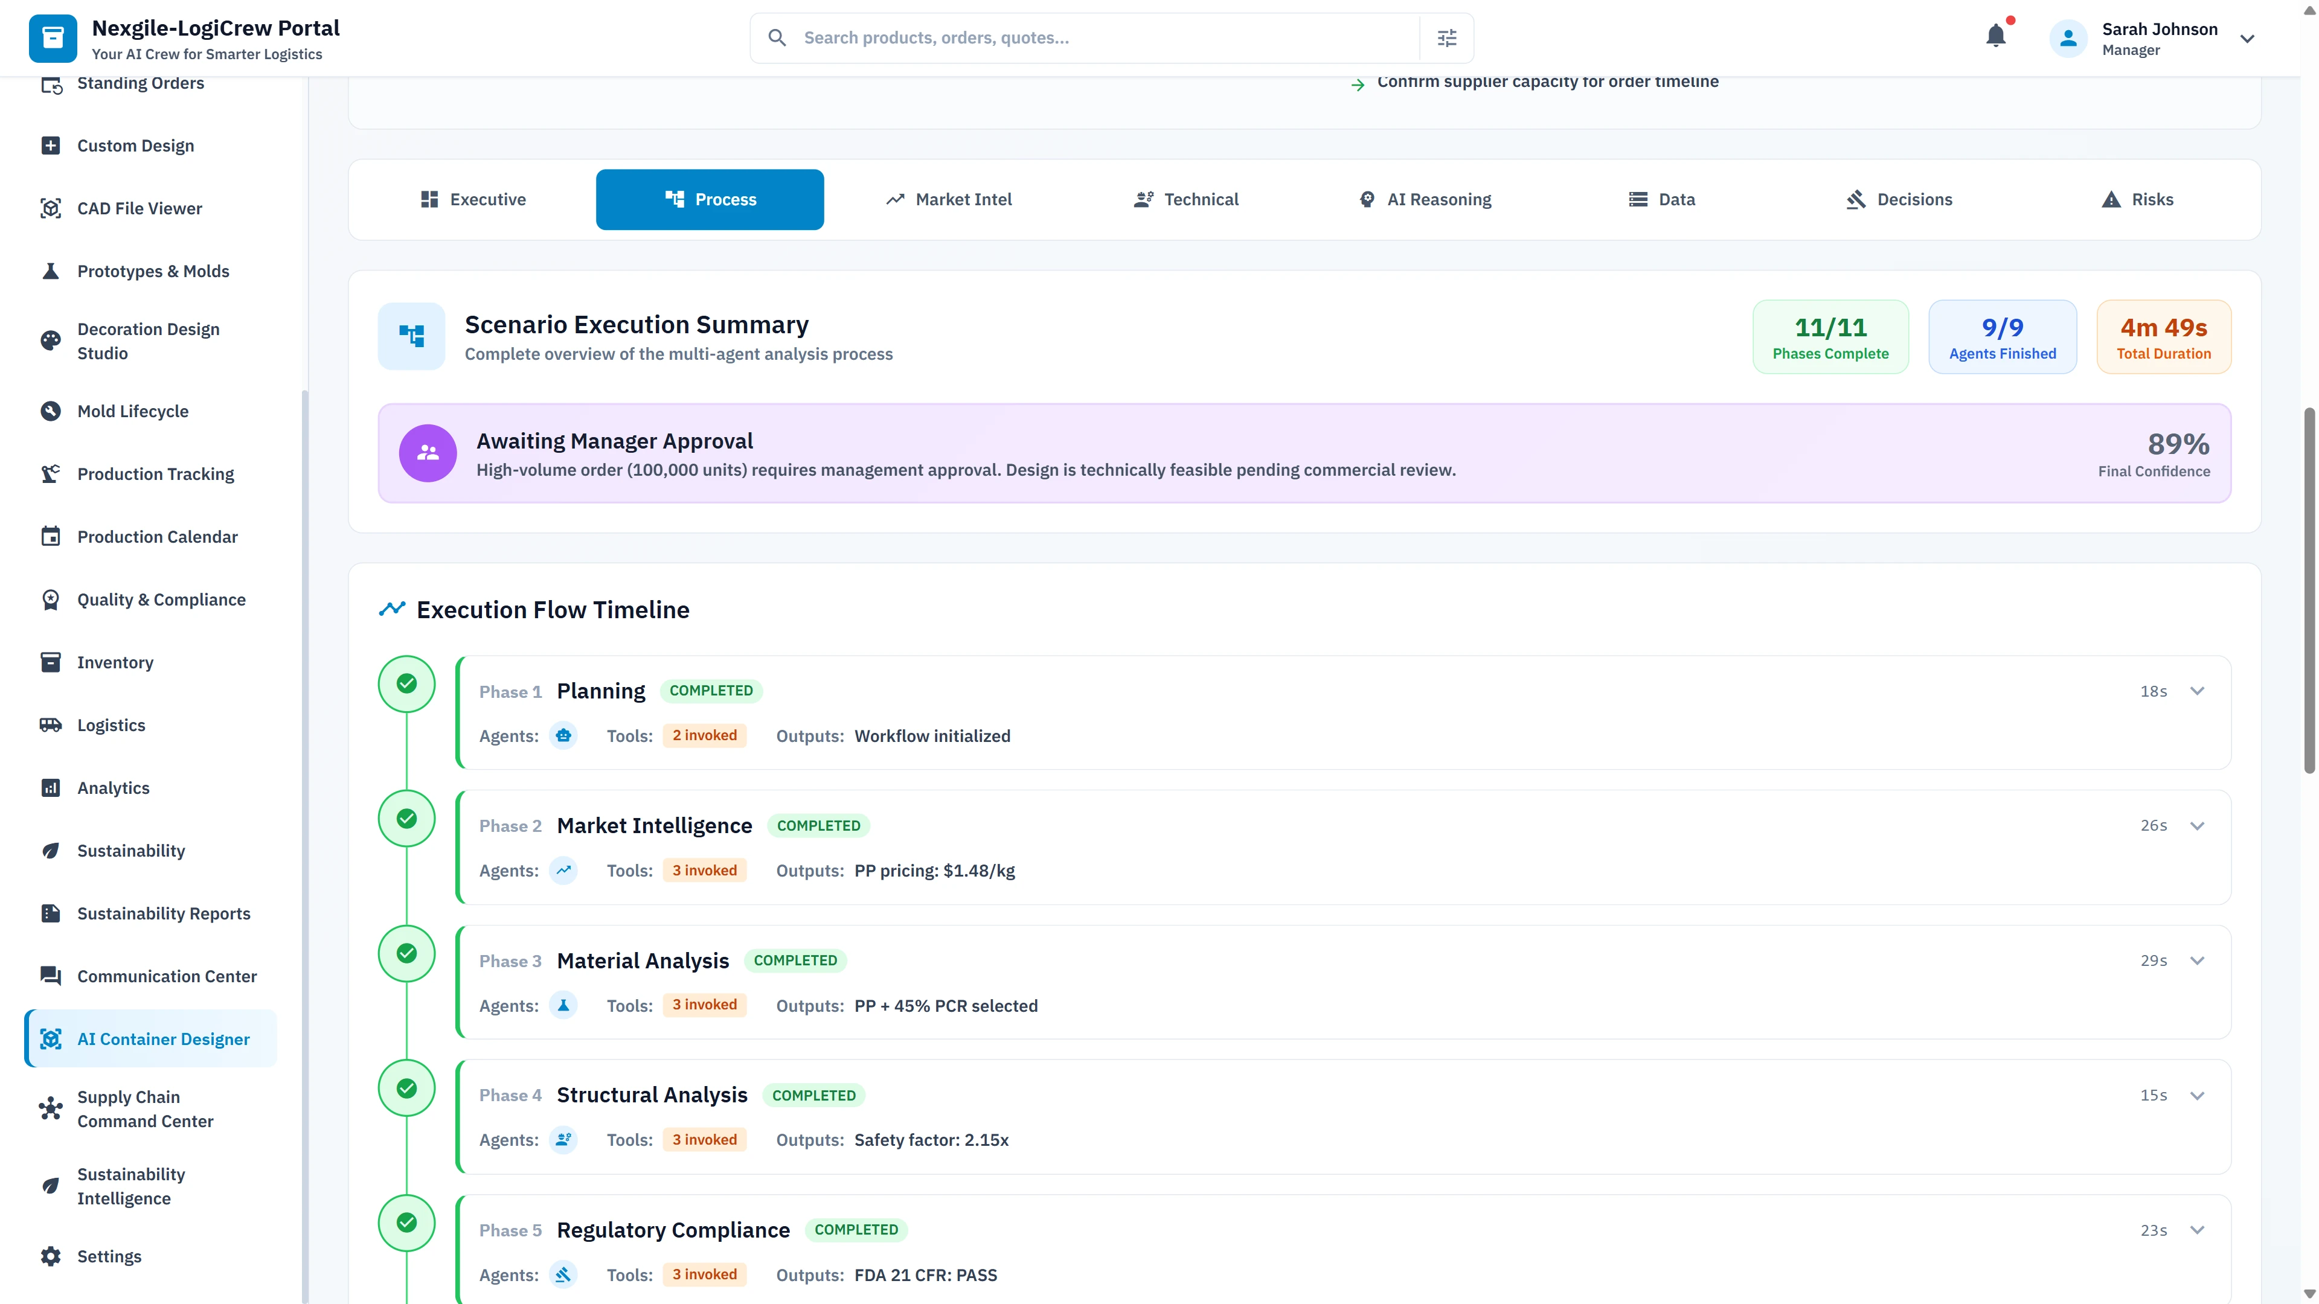The image size is (2319, 1304).
Task: Click the Confirm supplier capacity link
Action: [x=1547, y=81]
